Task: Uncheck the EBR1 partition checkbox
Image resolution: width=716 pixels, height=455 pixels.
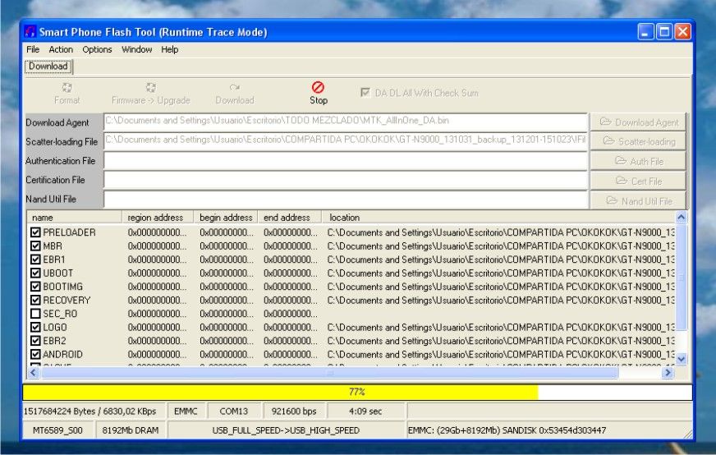Action: pyautogui.click(x=35, y=260)
